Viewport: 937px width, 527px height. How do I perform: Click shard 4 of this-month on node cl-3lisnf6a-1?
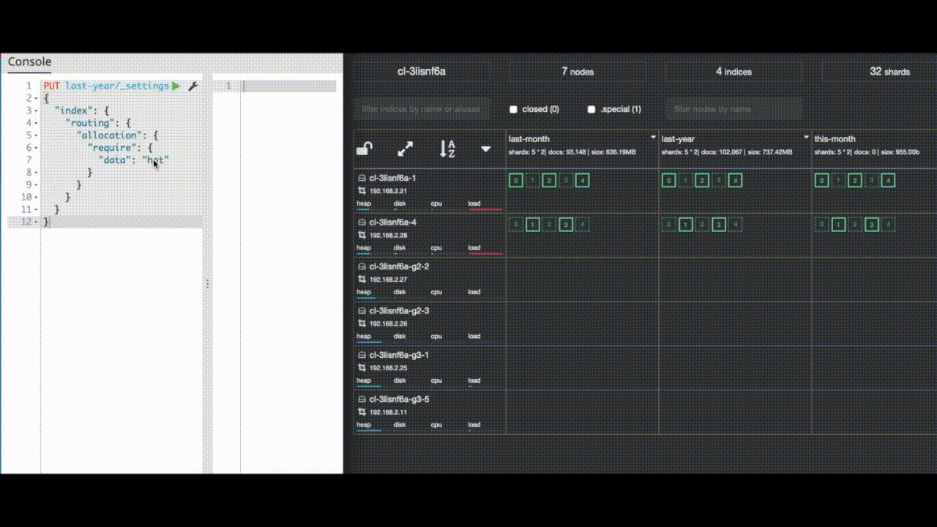pyautogui.click(x=888, y=180)
